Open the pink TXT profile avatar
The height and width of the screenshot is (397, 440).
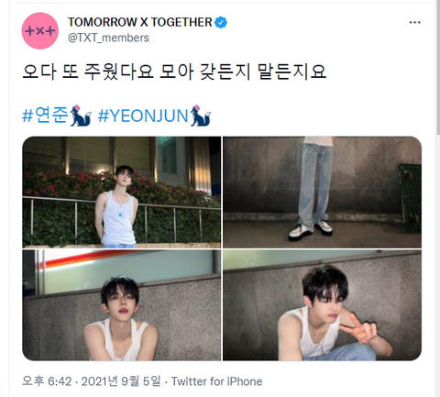40,31
